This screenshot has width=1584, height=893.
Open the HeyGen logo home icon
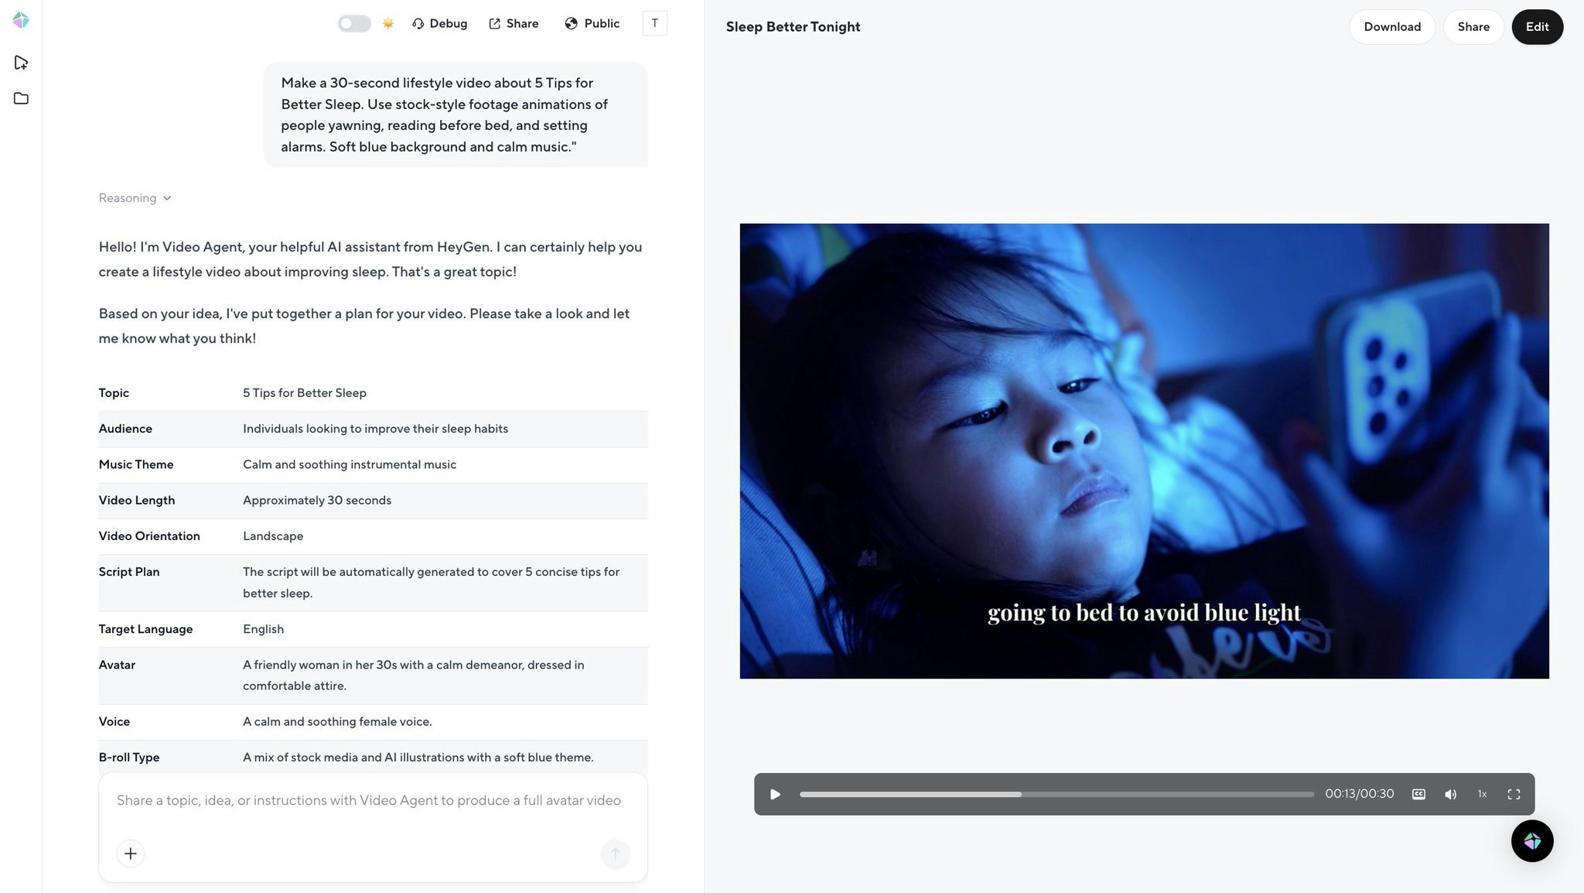21,21
